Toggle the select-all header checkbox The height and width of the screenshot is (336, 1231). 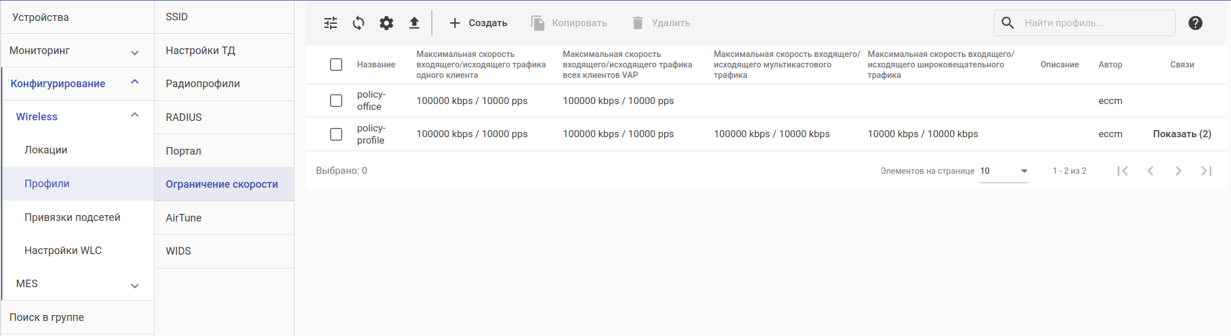pyautogui.click(x=336, y=65)
